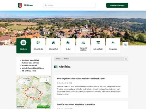
Task: Click Nástěnka in the breadcrumb
Action: click(x=66, y=59)
